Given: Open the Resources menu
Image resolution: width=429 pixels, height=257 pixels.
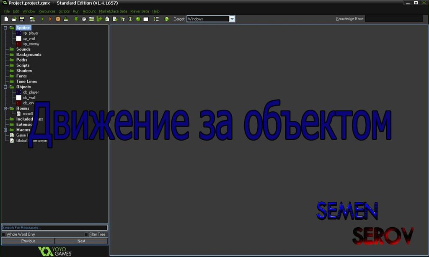Looking at the screenshot, I should (47, 11).
